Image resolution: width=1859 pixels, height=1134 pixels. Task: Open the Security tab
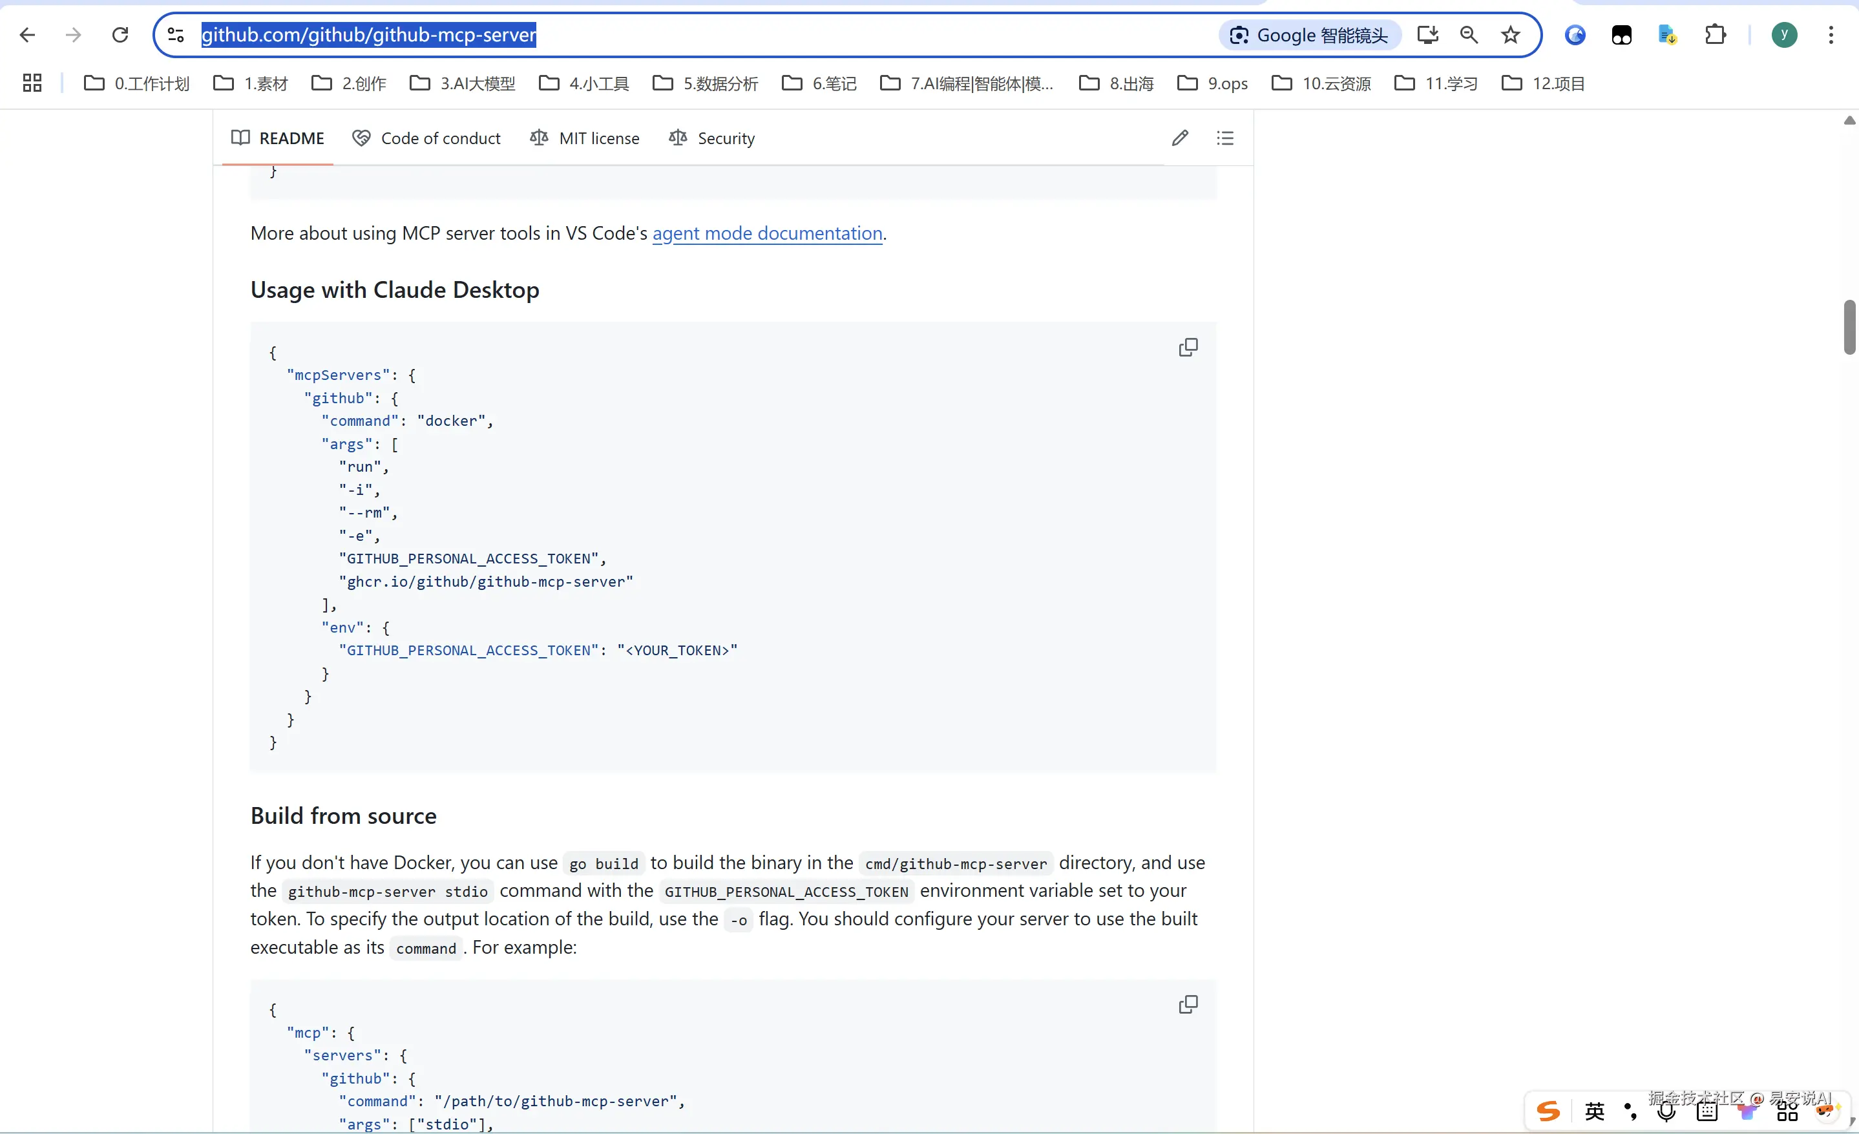[711, 138]
